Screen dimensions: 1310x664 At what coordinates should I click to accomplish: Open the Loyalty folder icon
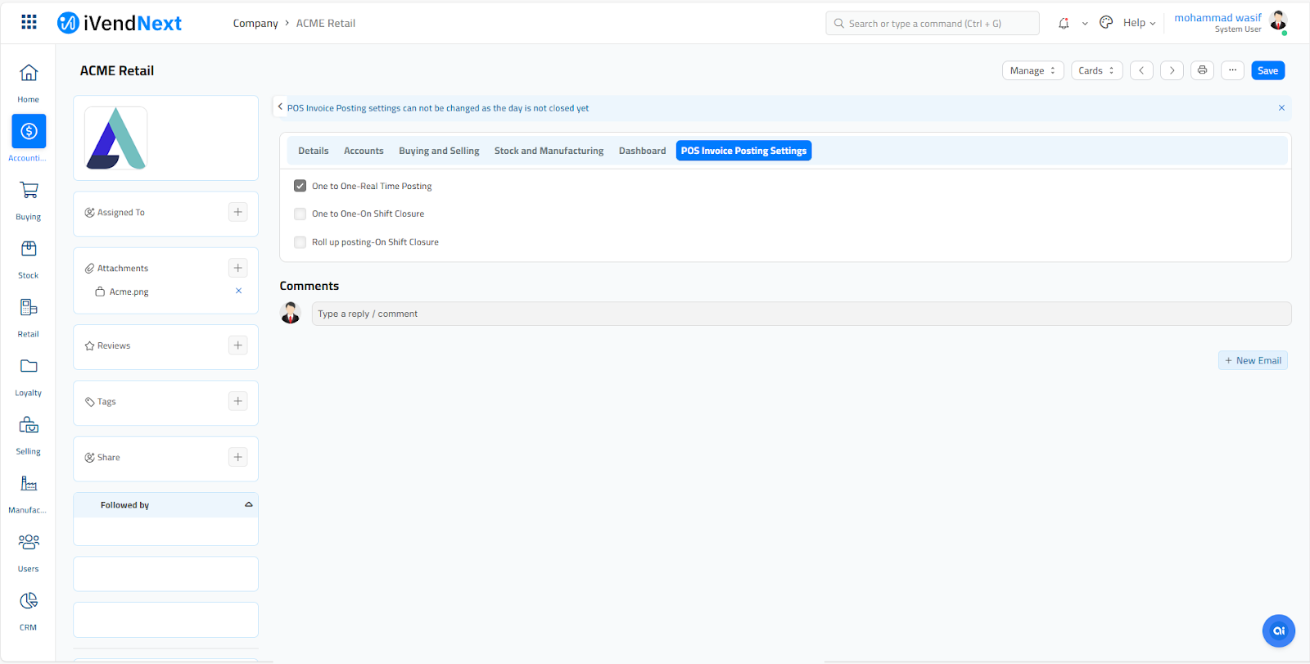(x=29, y=366)
